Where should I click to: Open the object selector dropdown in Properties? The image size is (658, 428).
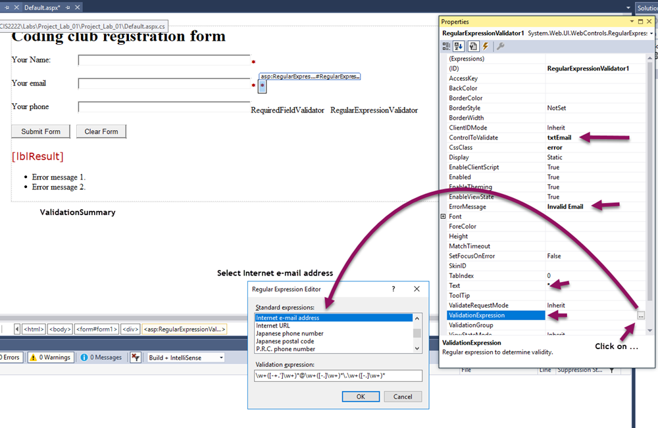[x=651, y=34]
